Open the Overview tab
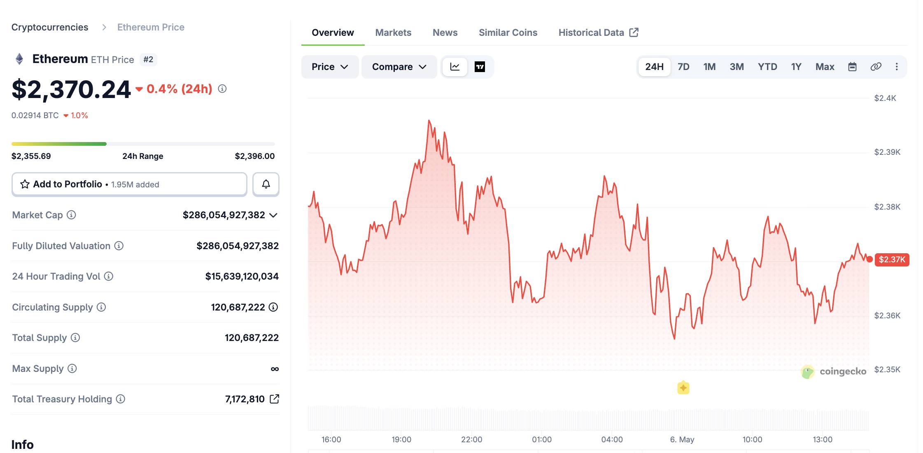This screenshot has width=923, height=453. tap(333, 33)
